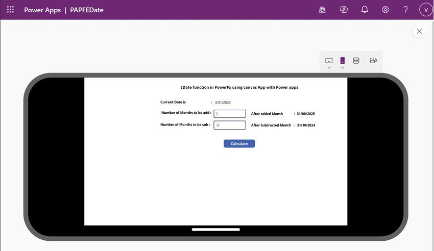Screen dimensions: 434x251
Task: Click the Power Apps title link
Action: [x=42, y=10]
